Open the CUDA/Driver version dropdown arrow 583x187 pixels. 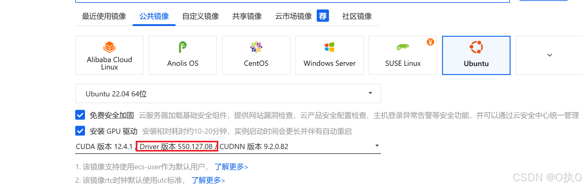tap(377, 146)
